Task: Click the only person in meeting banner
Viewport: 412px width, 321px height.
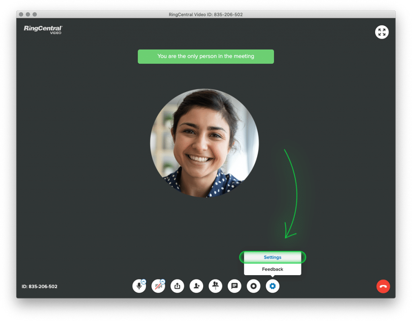Action: [206, 56]
